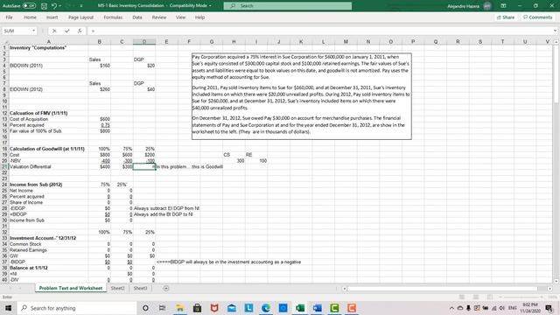This screenshot has height=315, width=560.
Task: Click the horizontal scrollbar right arrow
Action: click(x=550, y=288)
